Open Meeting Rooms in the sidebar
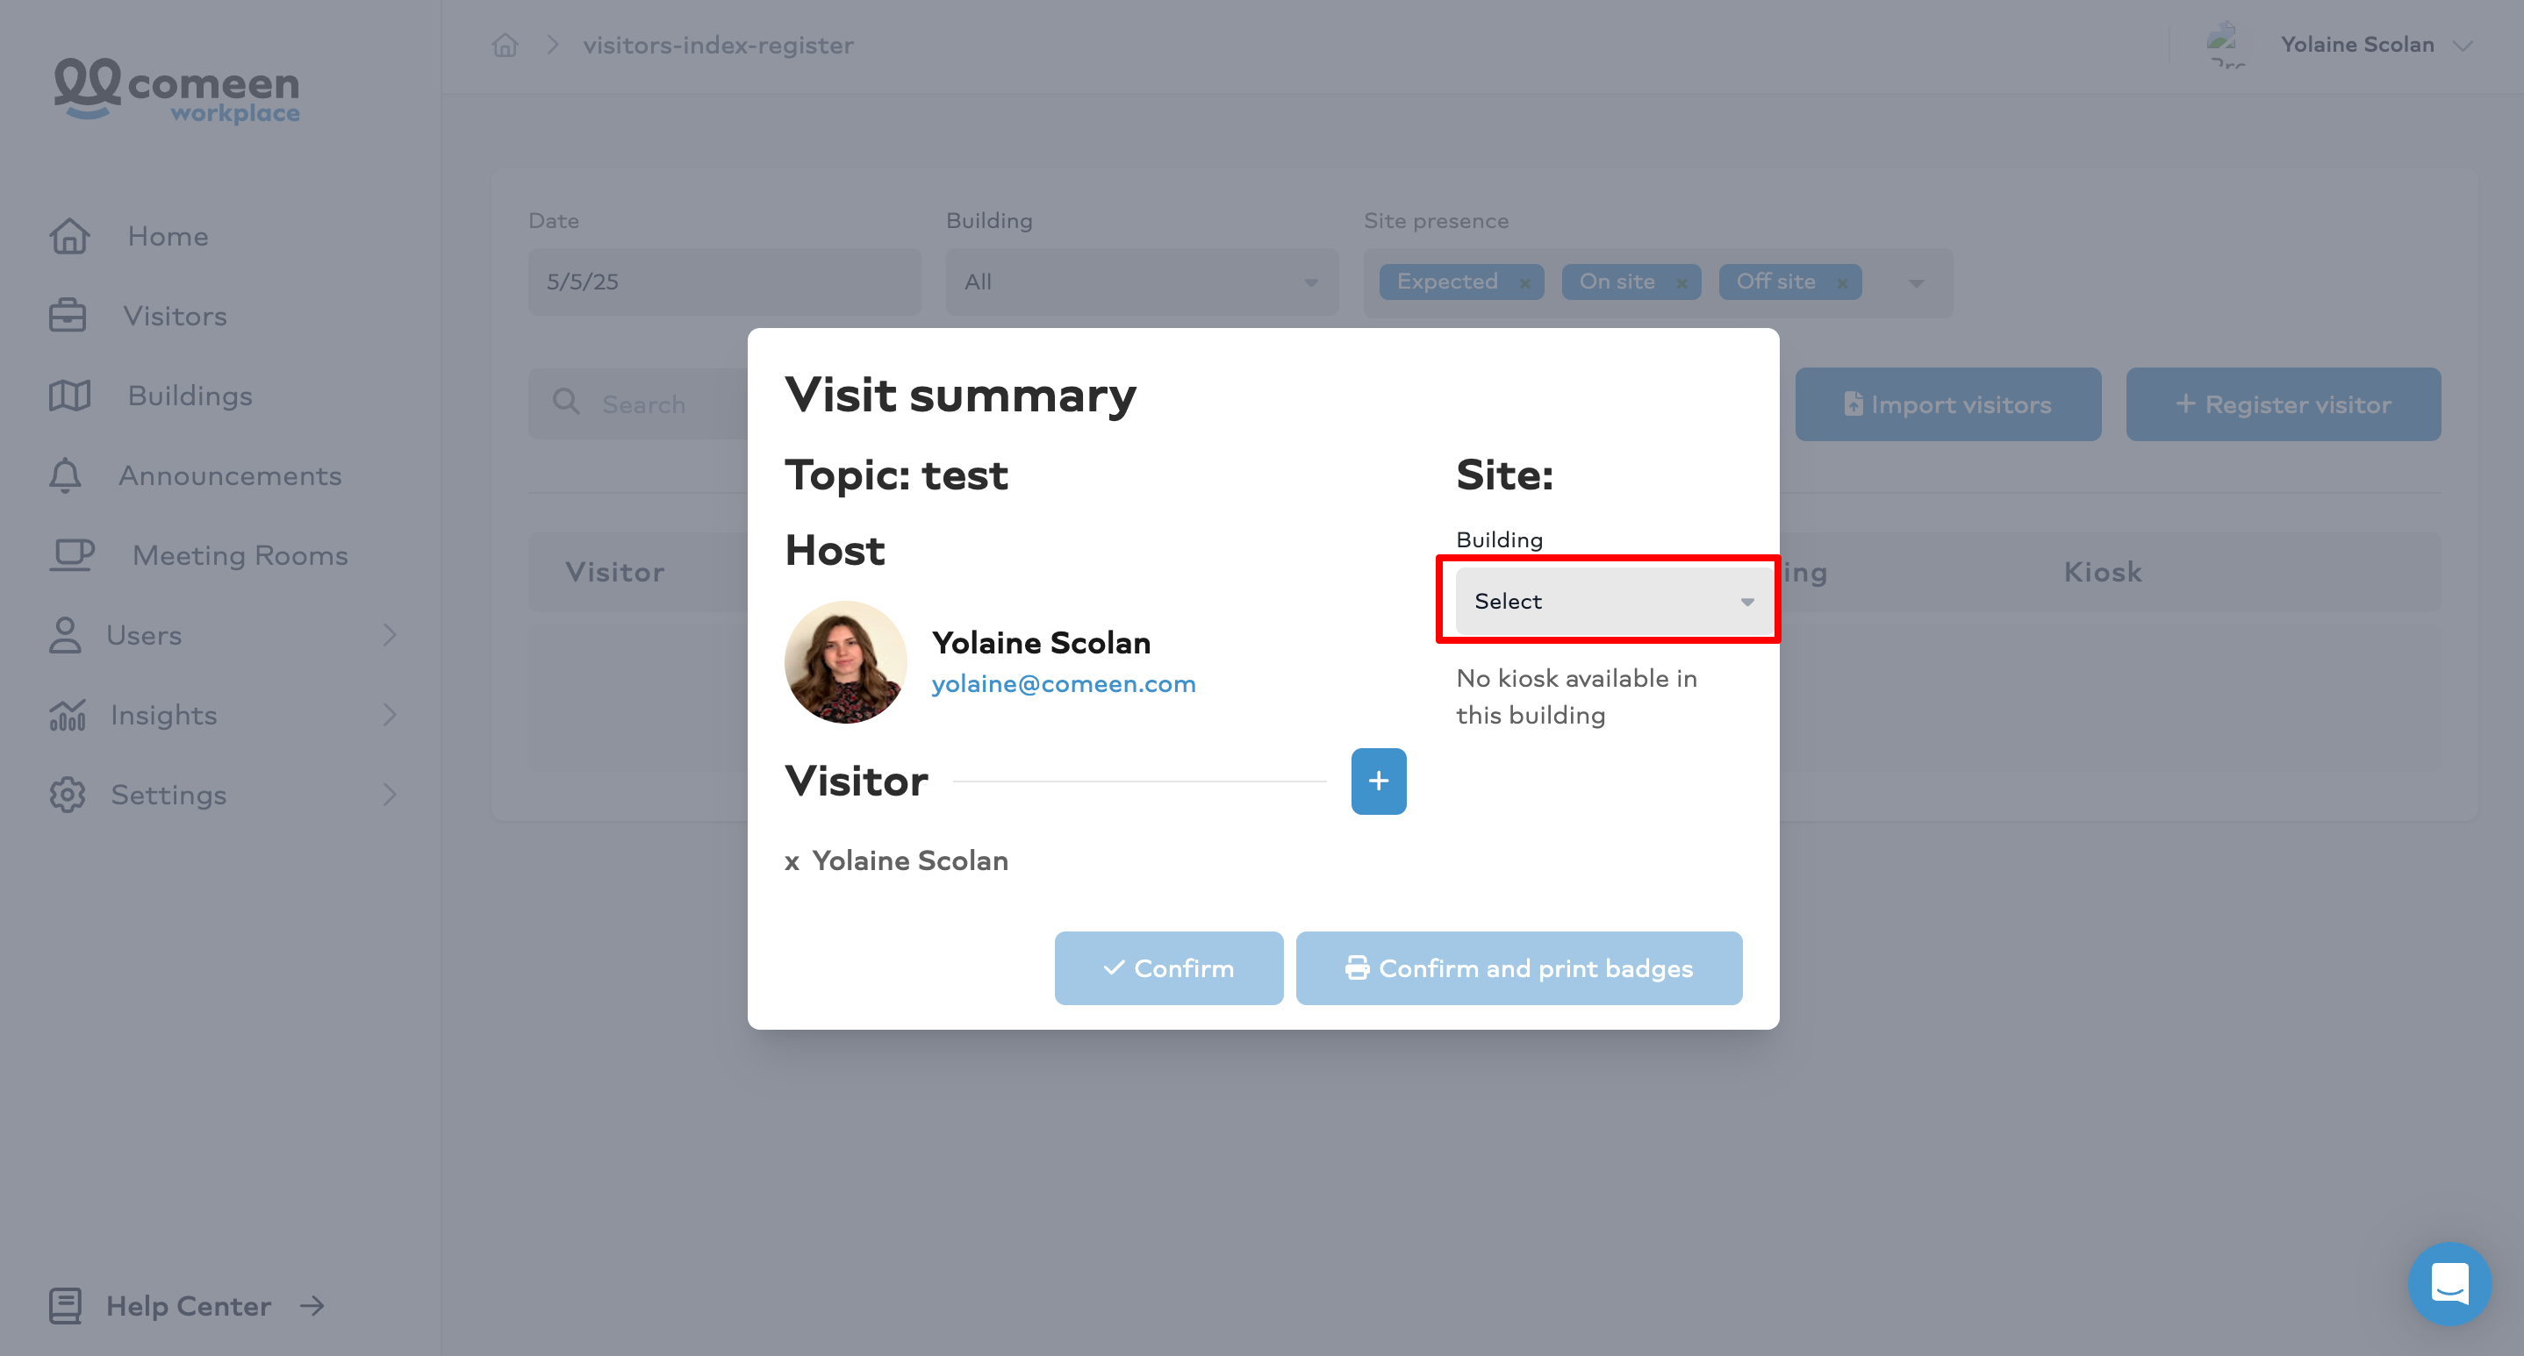This screenshot has width=2524, height=1356. coord(240,555)
